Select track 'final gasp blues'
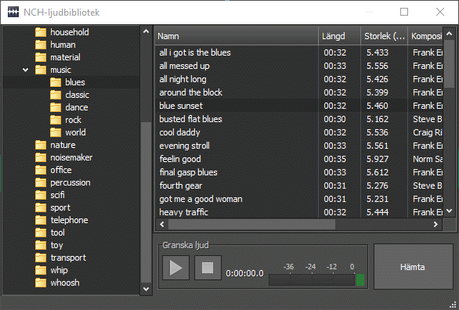Image resolution: width=459 pixels, height=310 pixels. pyautogui.click(x=188, y=172)
